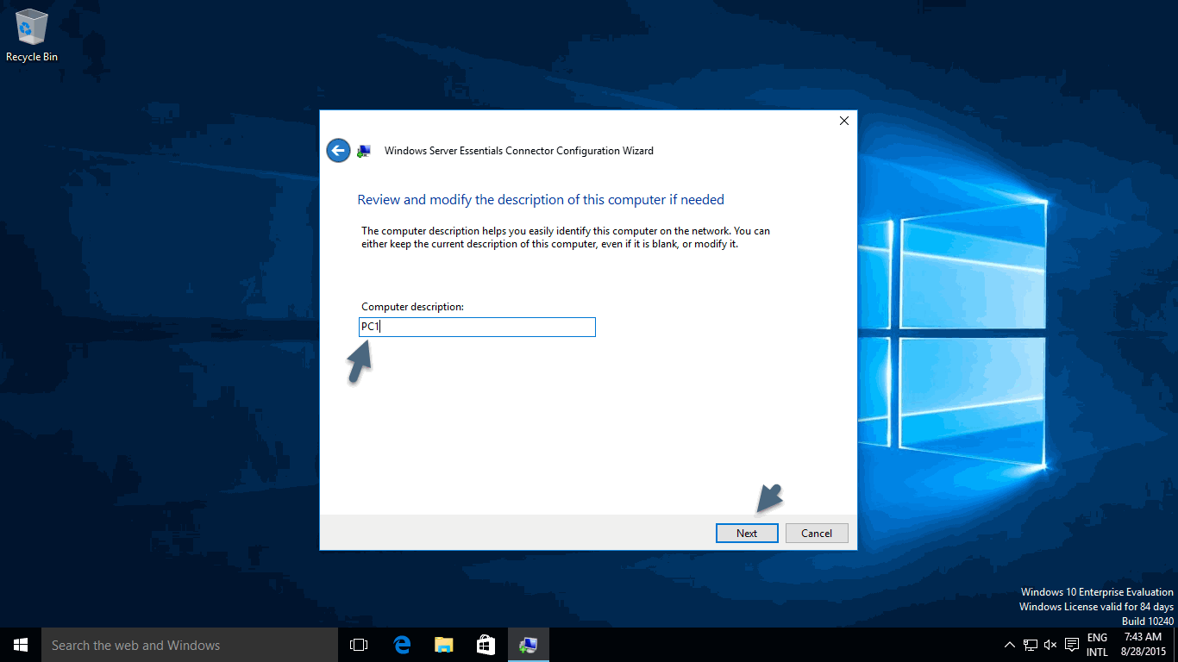Screen dimensions: 1178x662
Task: Open the Windows Store taskbar icon
Action: [486, 645]
